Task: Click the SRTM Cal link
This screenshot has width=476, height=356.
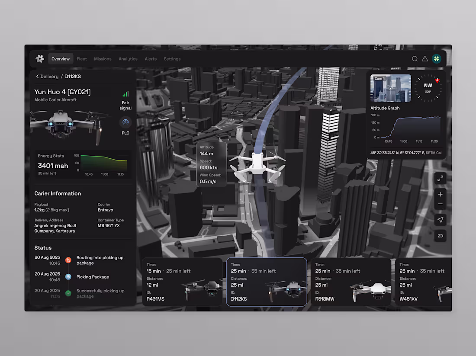Action: tap(434, 153)
